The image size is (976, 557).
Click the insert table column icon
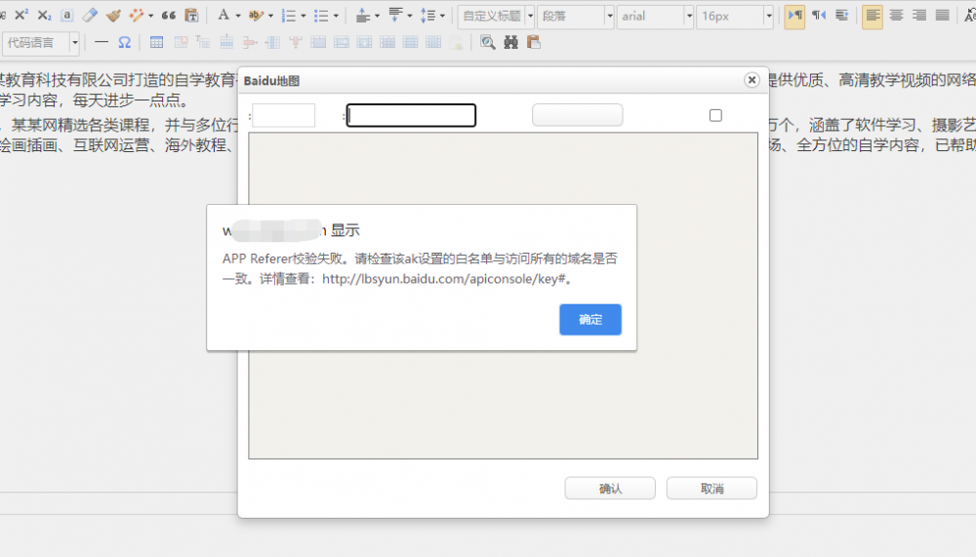pos(272,42)
